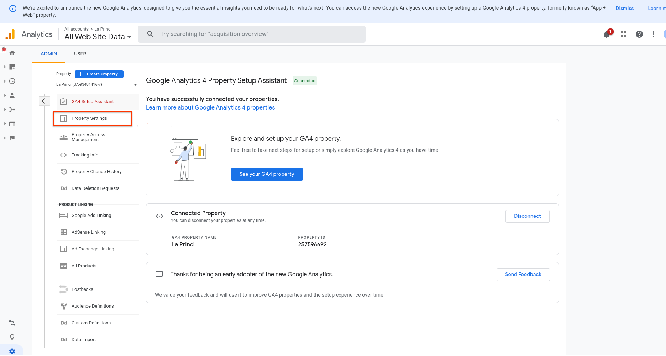Open Property Settings menu item
This screenshot has height=356, width=666.
click(x=93, y=118)
